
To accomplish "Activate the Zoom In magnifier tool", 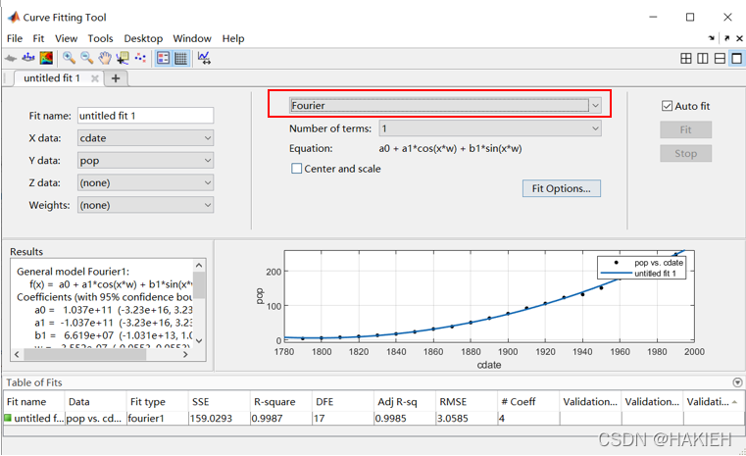I will [69, 58].
